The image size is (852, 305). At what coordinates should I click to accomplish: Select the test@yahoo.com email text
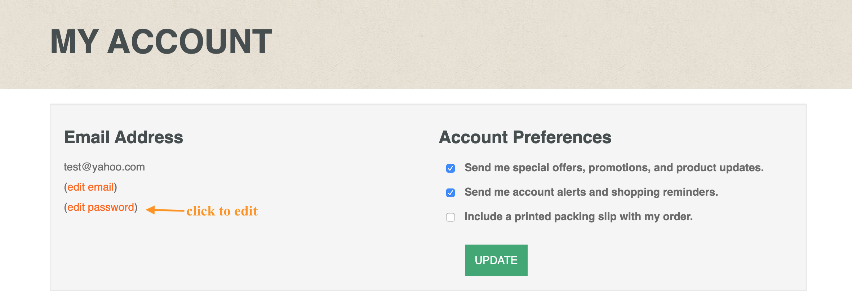104,167
